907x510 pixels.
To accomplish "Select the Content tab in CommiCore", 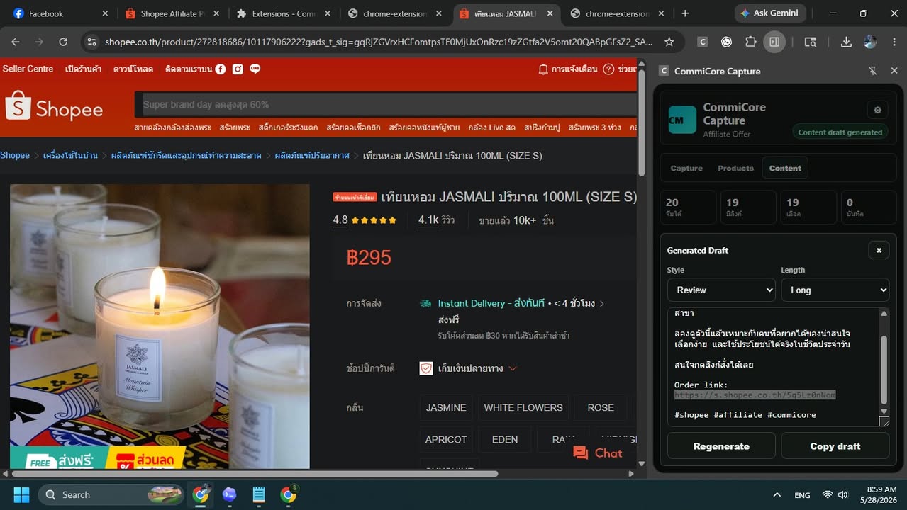I will coord(785,169).
